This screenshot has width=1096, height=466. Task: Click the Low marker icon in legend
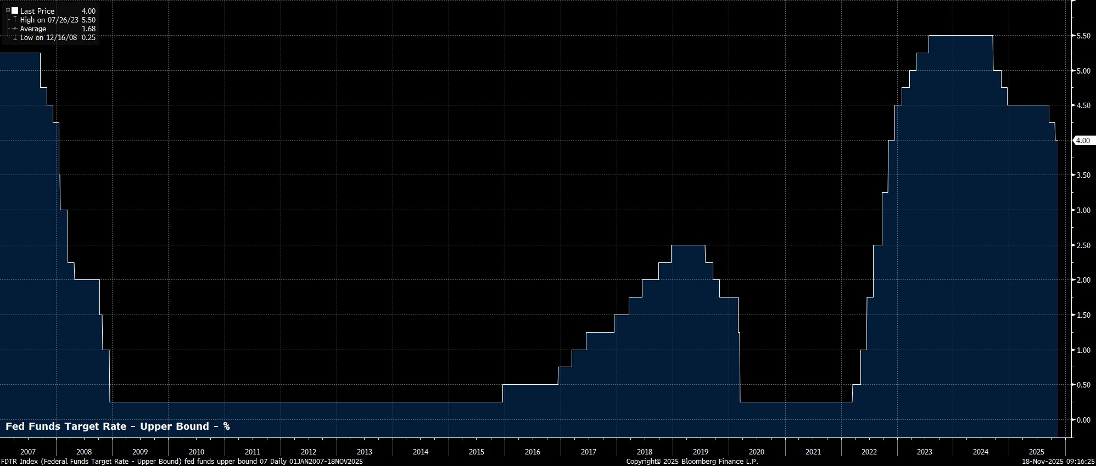pos(15,37)
